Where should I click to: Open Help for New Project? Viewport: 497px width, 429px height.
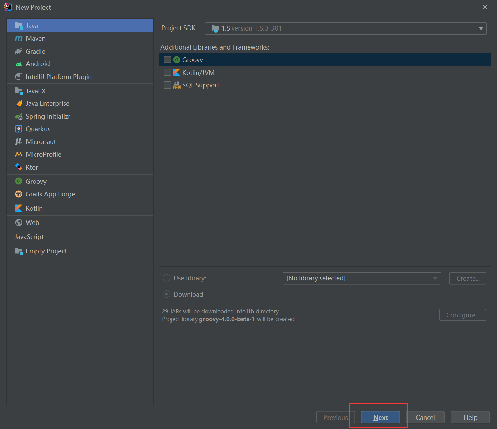tap(470, 417)
